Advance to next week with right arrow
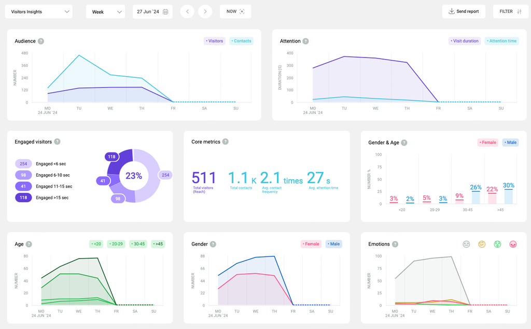 [205, 11]
